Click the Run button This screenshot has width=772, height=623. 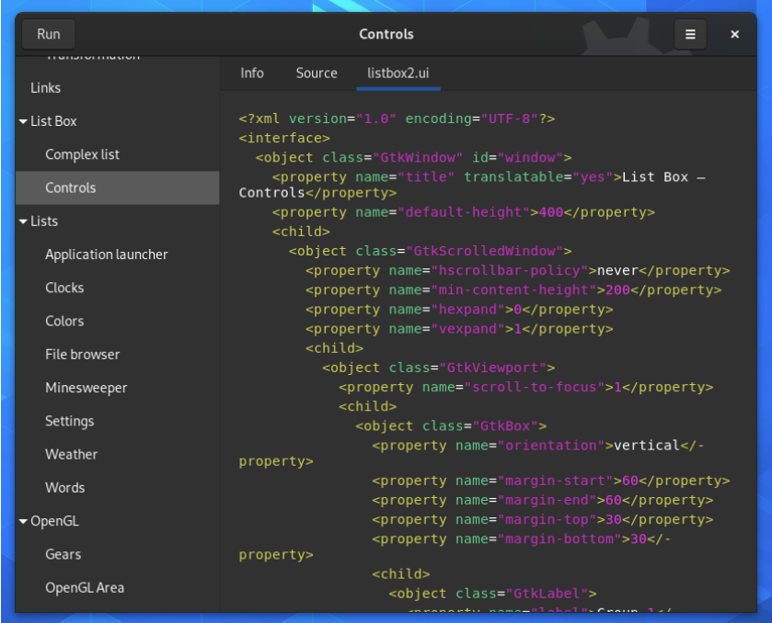(48, 34)
